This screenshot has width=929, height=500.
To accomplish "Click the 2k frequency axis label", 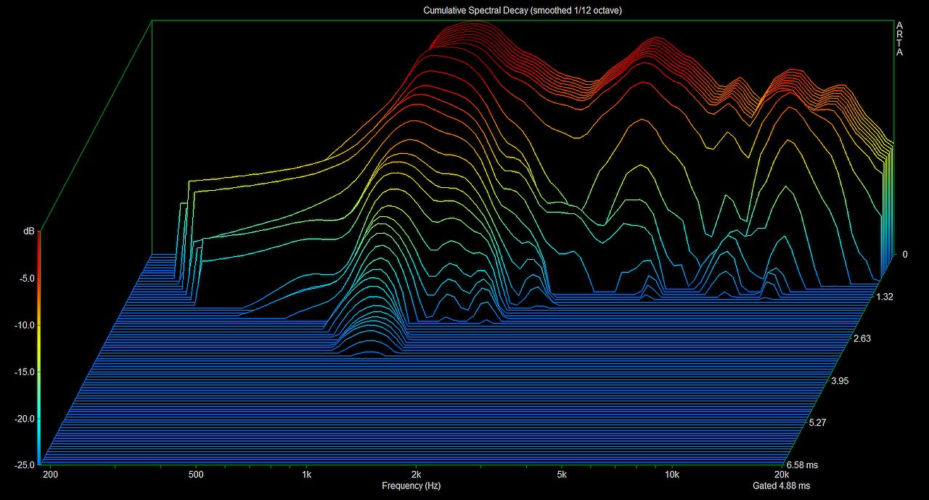I will (416, 475).
